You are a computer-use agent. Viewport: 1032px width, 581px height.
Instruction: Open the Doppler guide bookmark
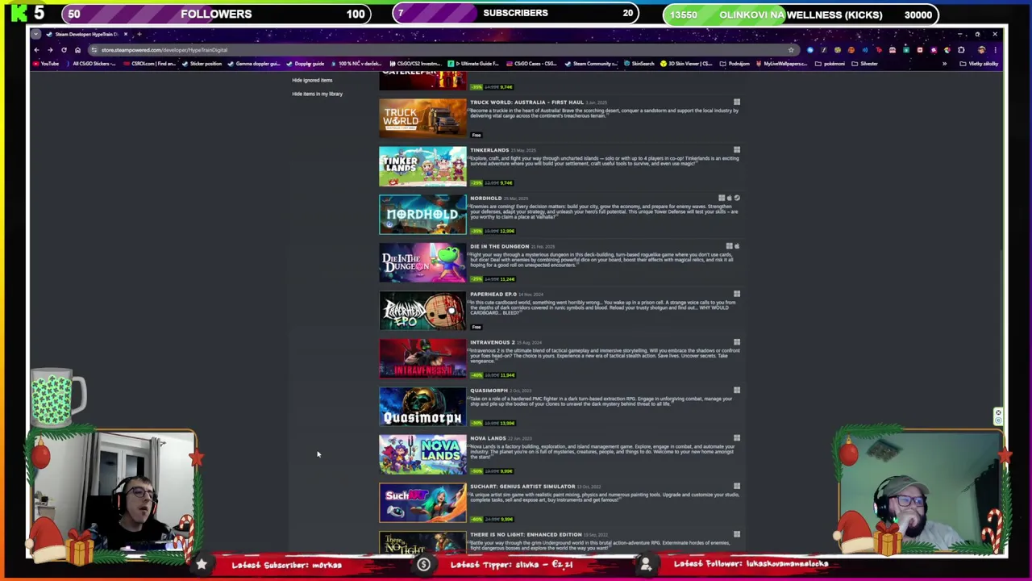pyautogui.click(x=306, y=64)
